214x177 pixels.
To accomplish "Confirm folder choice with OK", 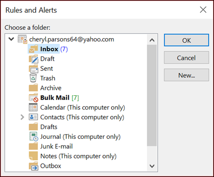I will click(x=187, y=40).
